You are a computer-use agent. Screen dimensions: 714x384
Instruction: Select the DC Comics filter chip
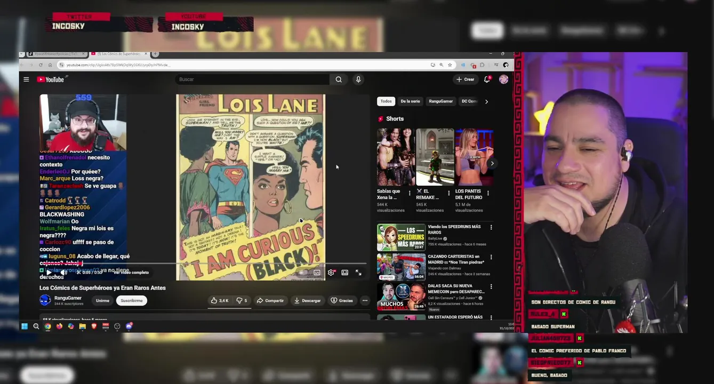[469, 101]
